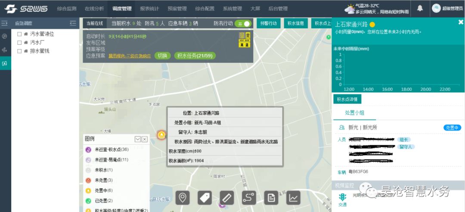Expand the left sidebar menu icon
The height and width of the screenshot is (212, 465).
pyautogui.click(x=4, y=23)
